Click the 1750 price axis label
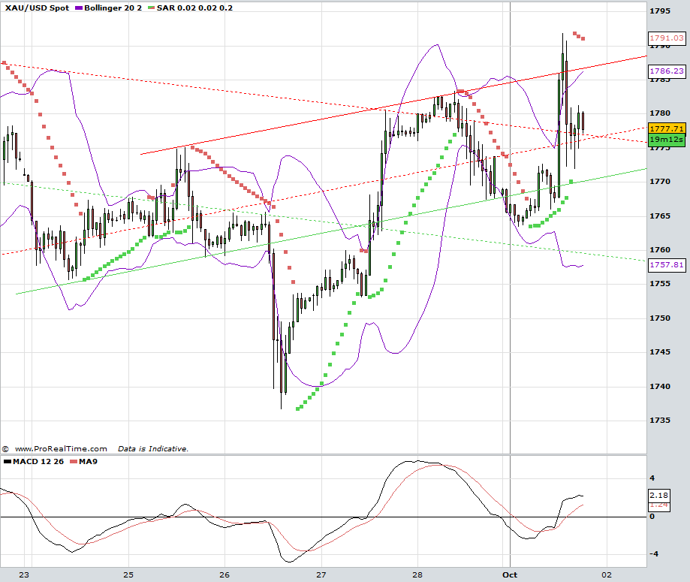The width and height of the screenshot is (690, 582). click(660, 318)
